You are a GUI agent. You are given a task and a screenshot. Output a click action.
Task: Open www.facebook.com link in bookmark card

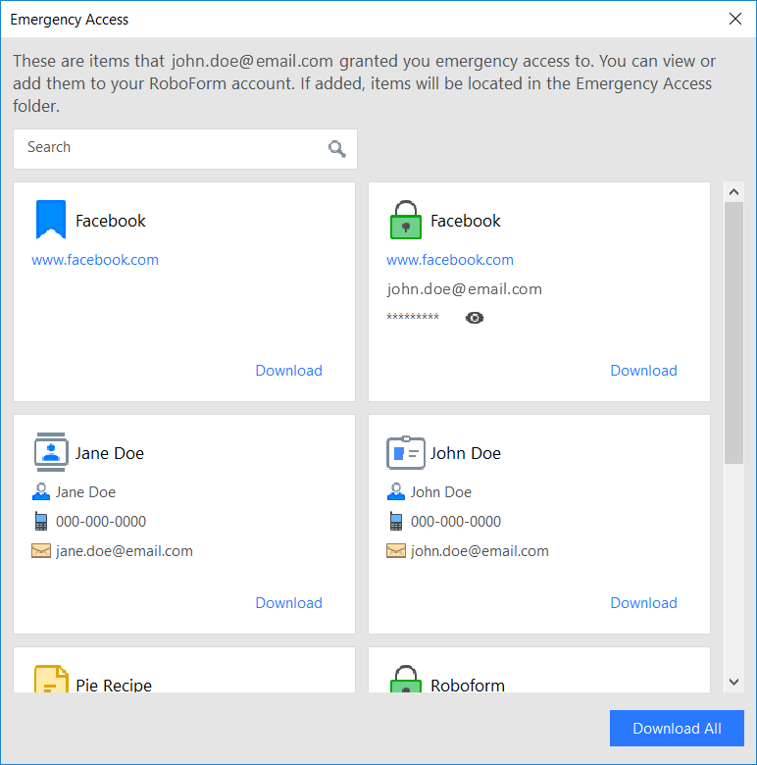pyautogui.click(x=95, y=260)
